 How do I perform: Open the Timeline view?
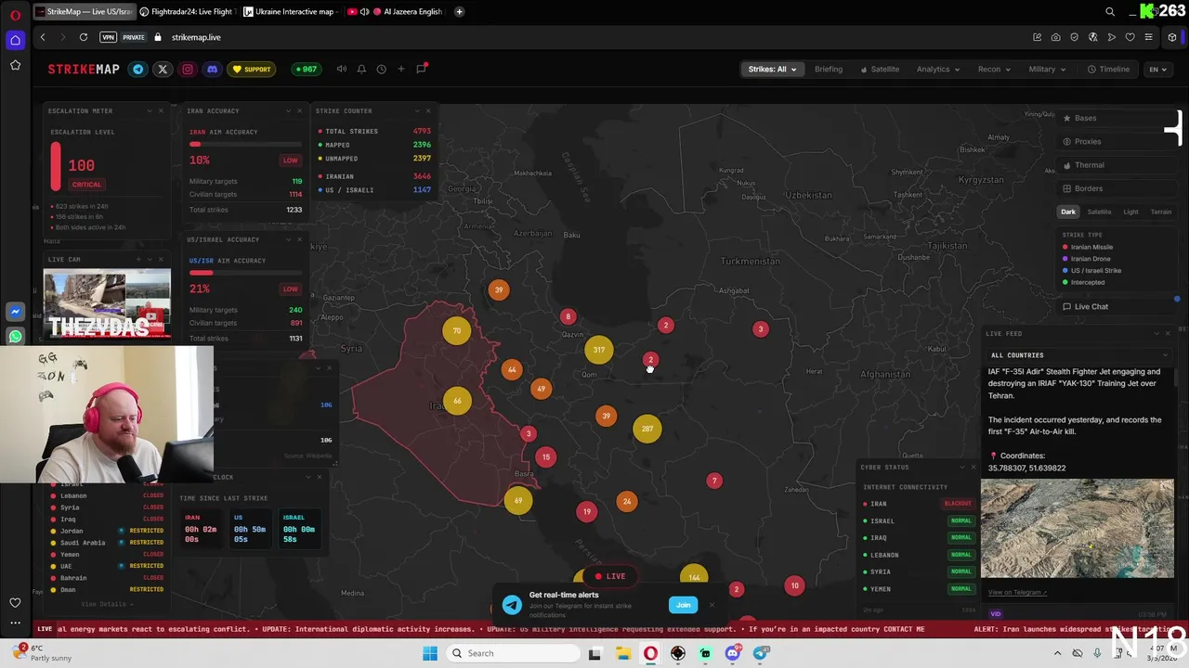1109,69
